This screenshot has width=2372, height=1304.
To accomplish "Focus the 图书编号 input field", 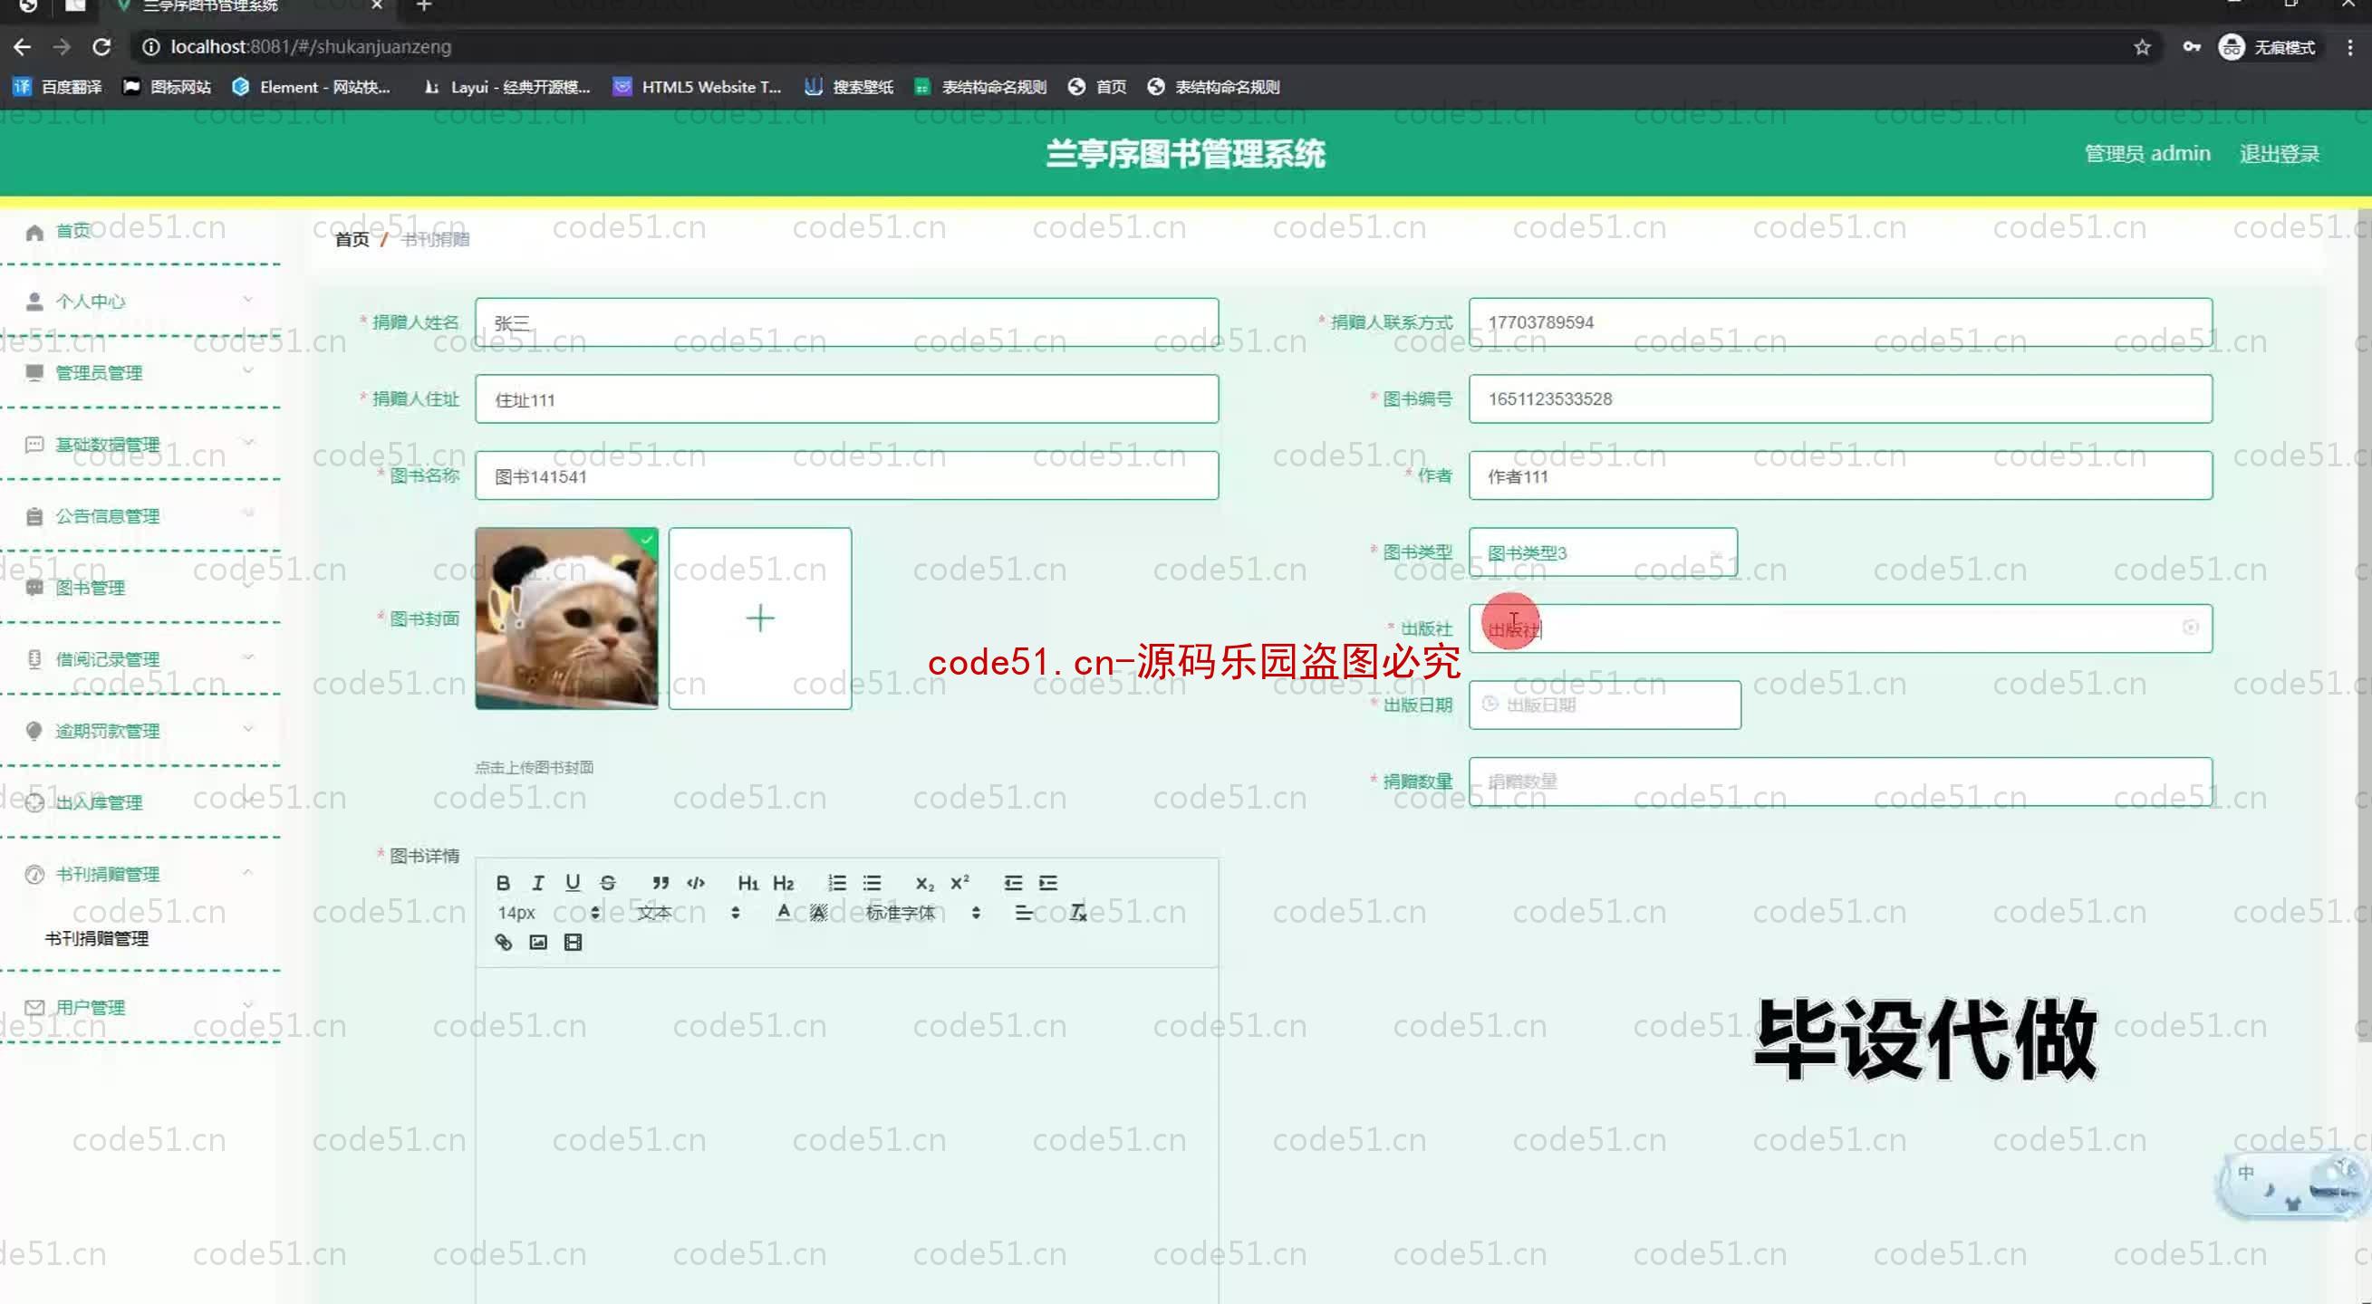I will coord(1840,398).
